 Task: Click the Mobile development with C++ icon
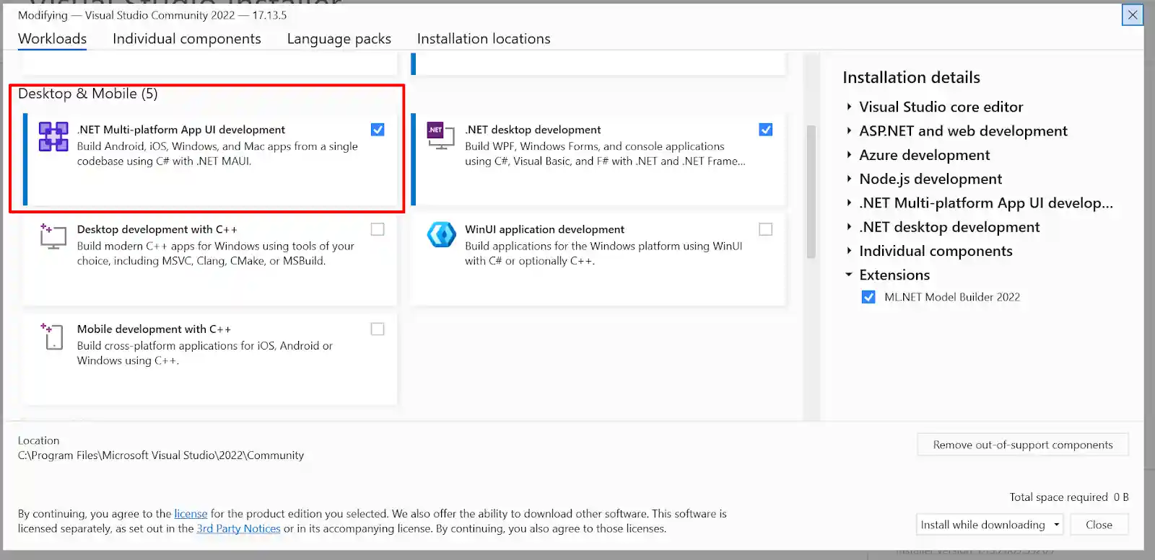pos(53,337)
